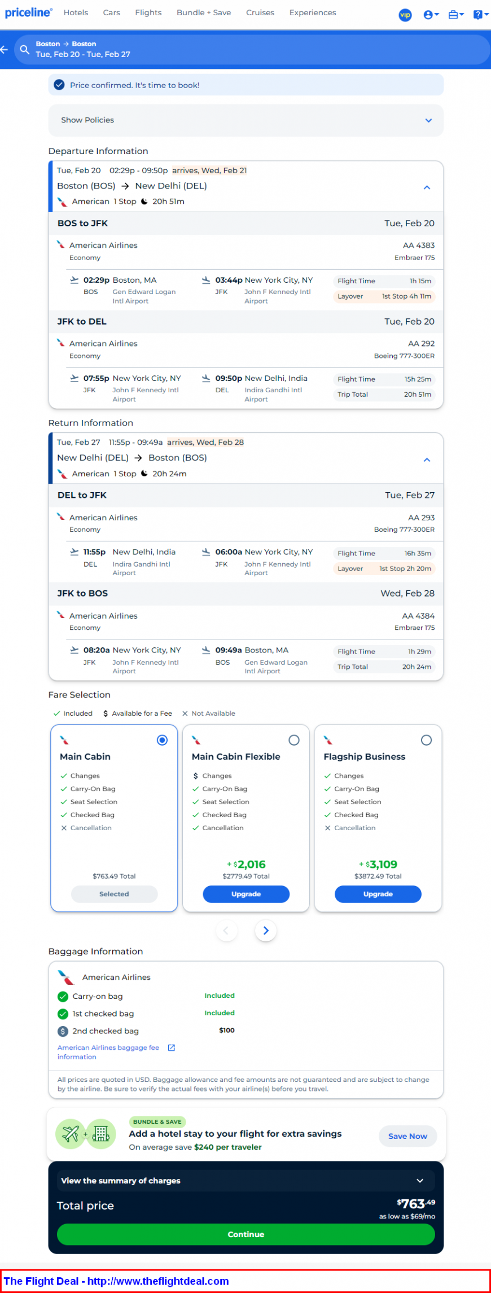Open the trips briefcase icon menu
The image size is (491, 1293).
(455, 15)
